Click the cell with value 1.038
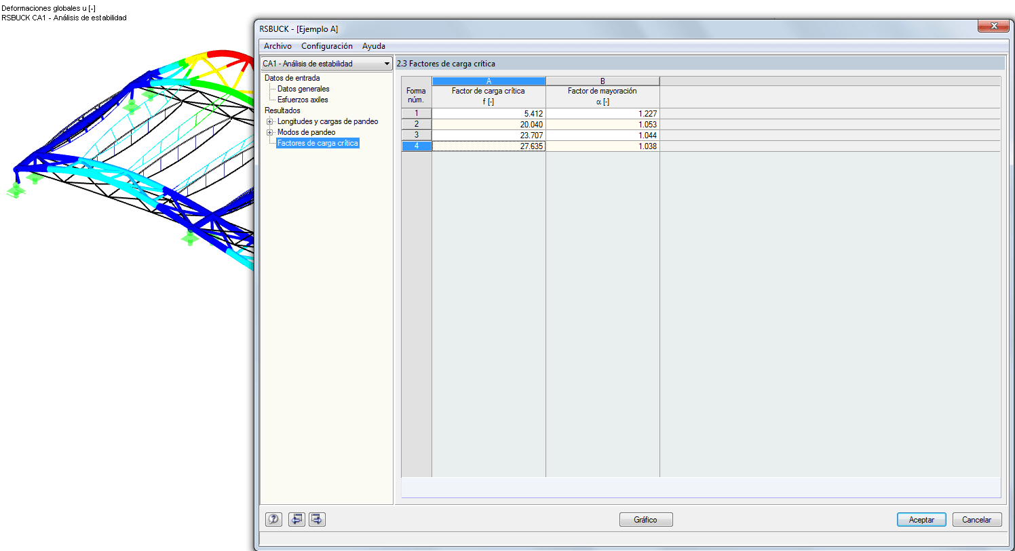This screenshot has width=1015, height=551. point(602,146)
